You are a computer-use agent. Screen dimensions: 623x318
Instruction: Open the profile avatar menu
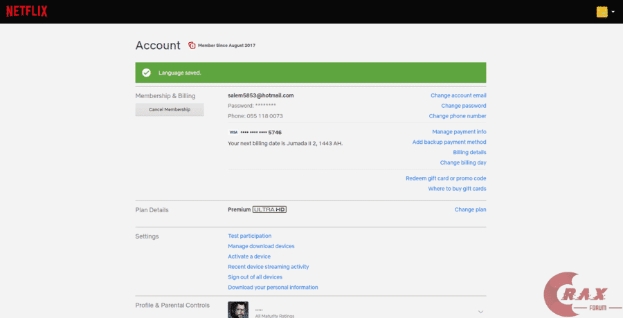(x=602, y=12)
